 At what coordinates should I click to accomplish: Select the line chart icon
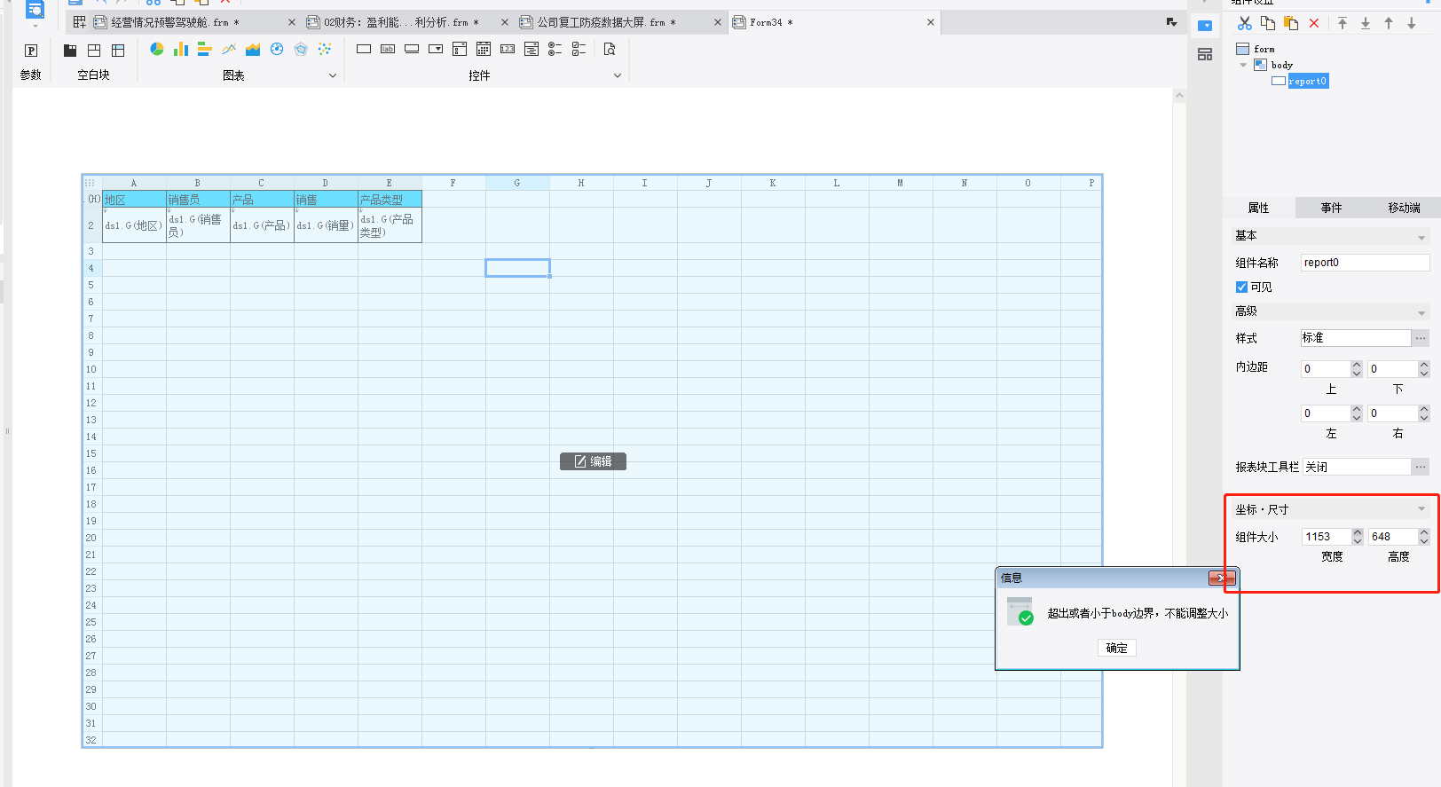[229, 49]
